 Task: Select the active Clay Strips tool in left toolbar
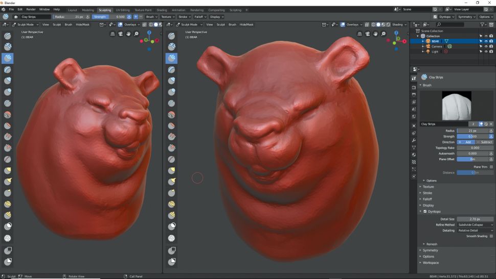click(x=8, y=58)
